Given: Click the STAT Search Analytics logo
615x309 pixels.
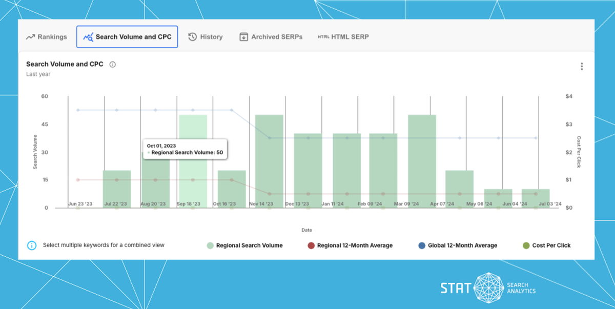Looking at the screenshot, I should point(488,287).
